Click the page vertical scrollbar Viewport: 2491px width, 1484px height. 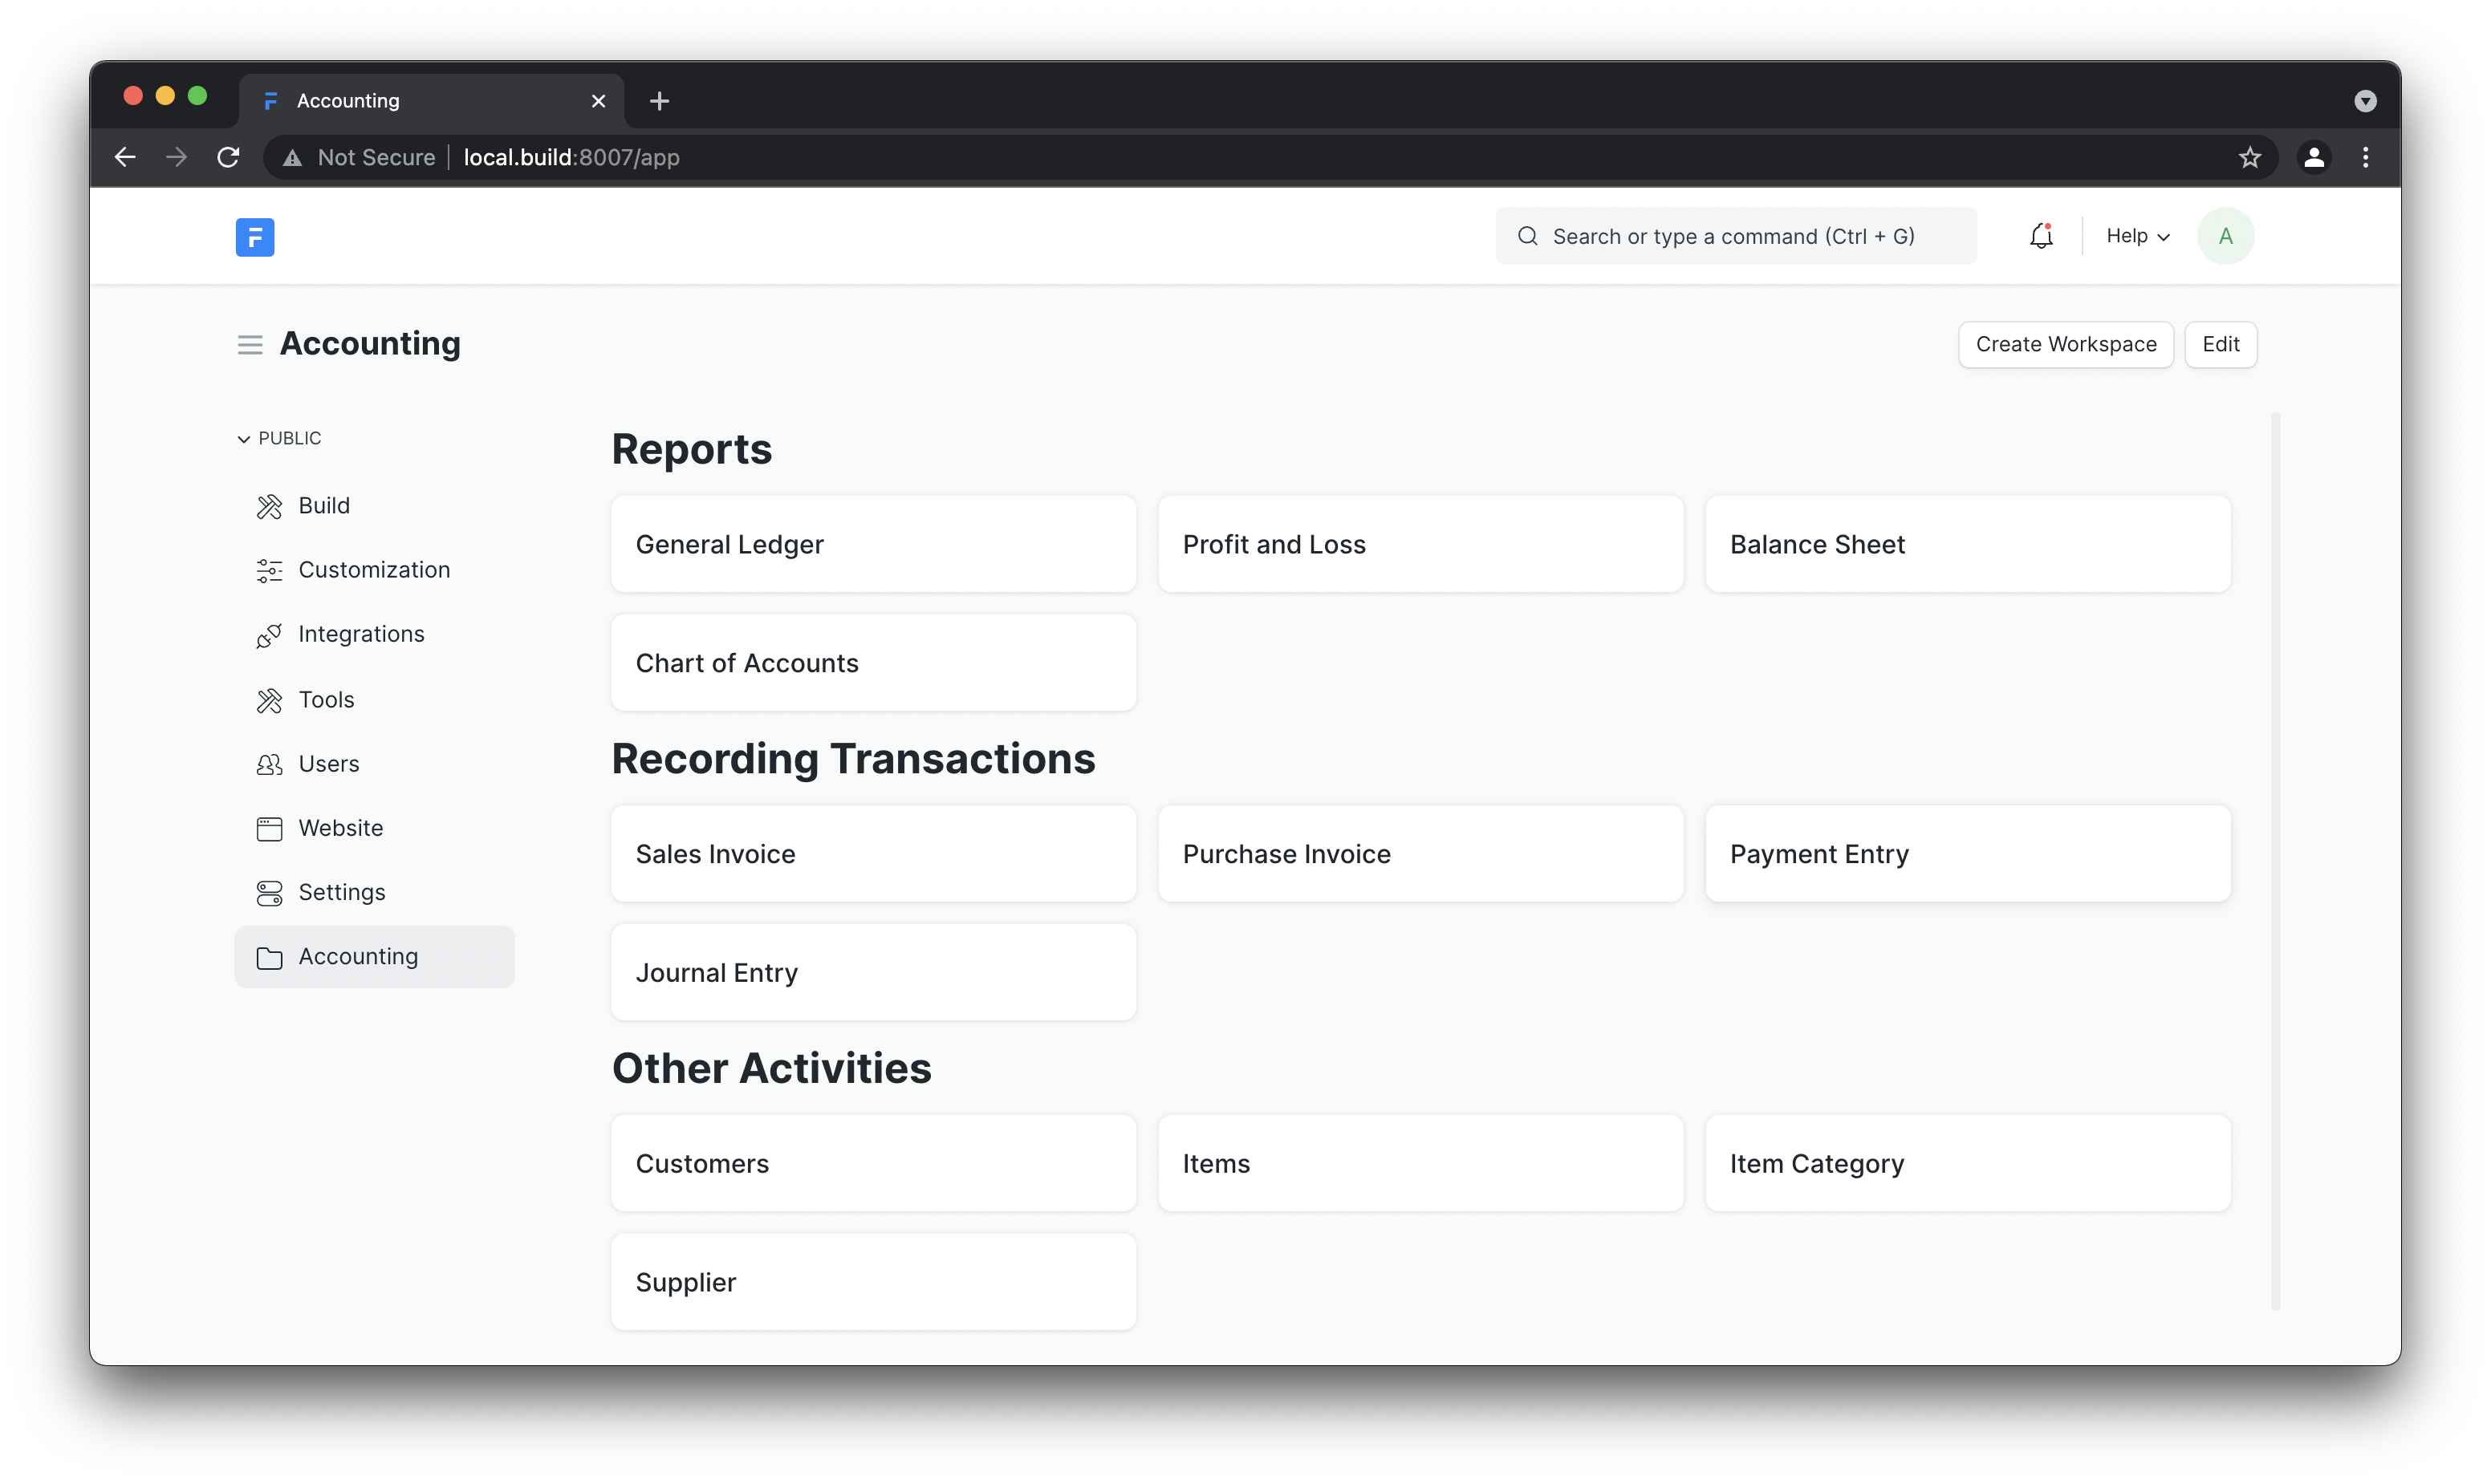2275,860
